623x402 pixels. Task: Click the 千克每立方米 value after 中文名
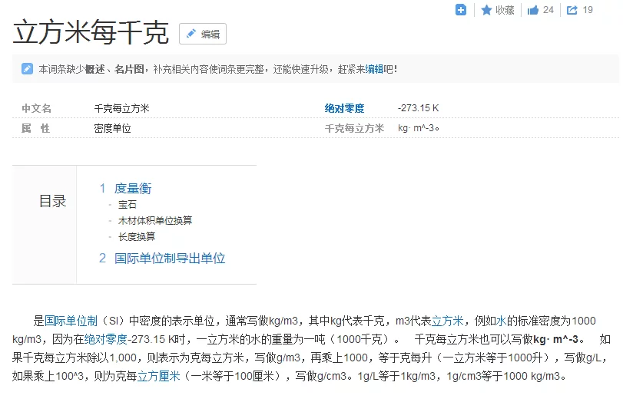coord(121,108)
